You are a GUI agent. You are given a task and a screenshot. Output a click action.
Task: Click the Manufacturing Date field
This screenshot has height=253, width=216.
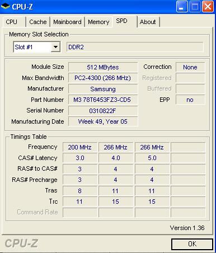pos(103,121)
